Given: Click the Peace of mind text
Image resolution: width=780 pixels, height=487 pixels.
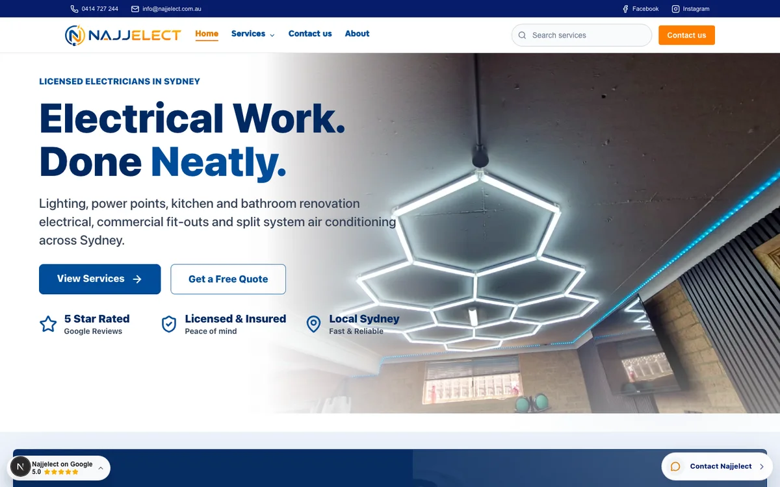Looking at the screenshot, I should point(211,331).
